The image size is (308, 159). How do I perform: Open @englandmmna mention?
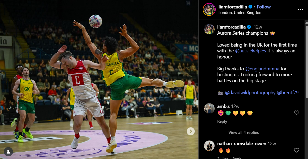(262, 69)
